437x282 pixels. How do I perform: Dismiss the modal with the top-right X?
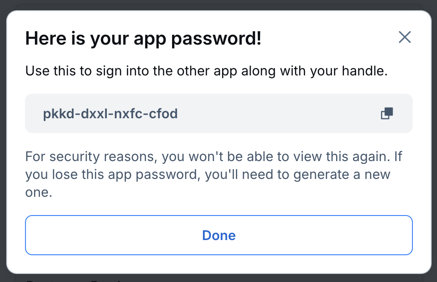click(x=405, y=37)
